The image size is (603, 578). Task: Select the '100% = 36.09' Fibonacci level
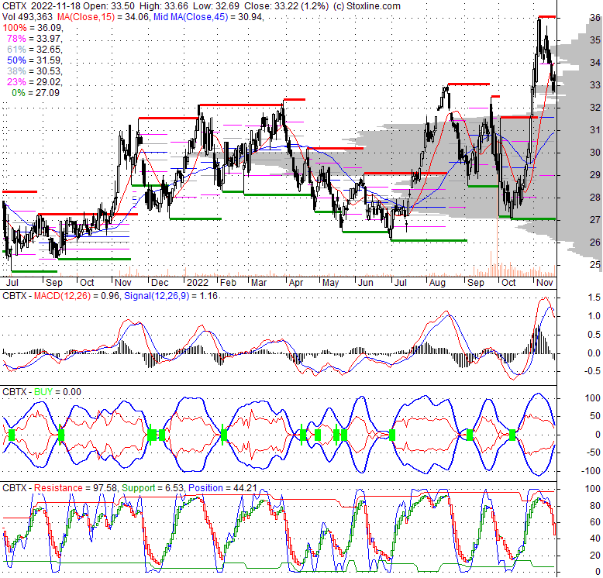click(33, 28)
